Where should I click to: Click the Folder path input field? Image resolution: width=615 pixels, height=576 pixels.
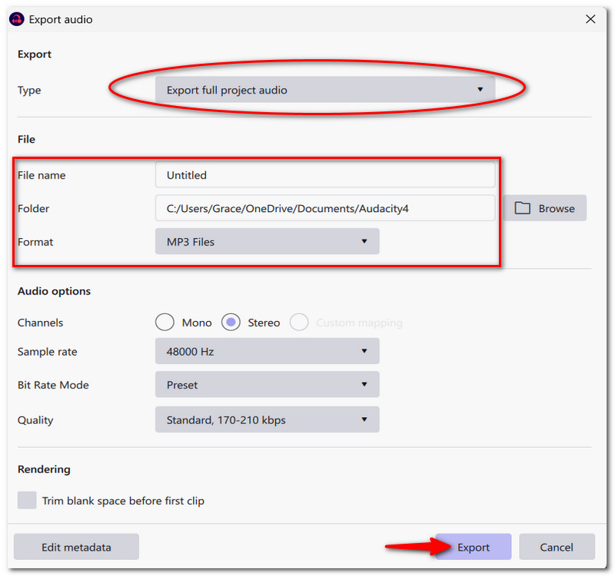[x=324, y=208]
